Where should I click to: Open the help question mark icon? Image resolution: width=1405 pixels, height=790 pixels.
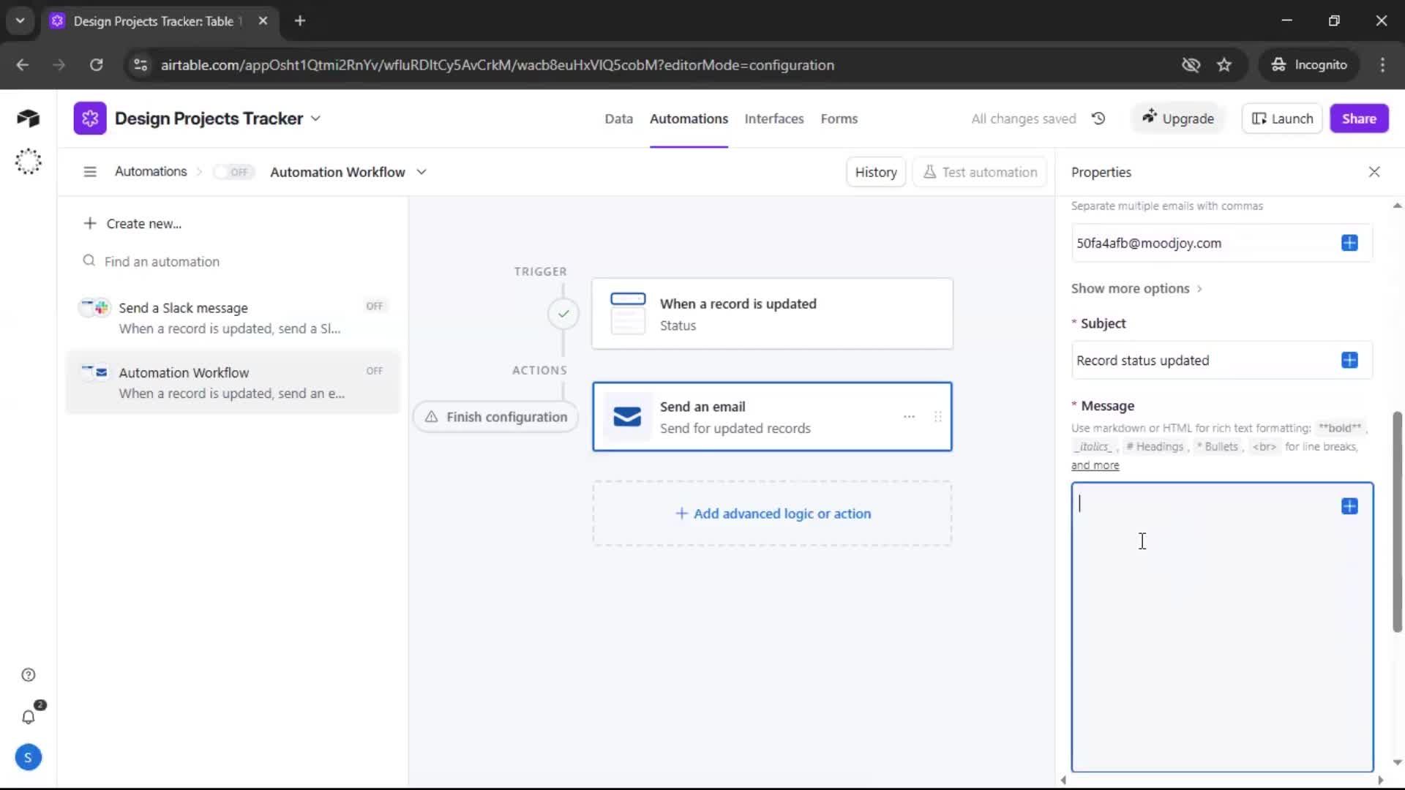tap(28, 674)
